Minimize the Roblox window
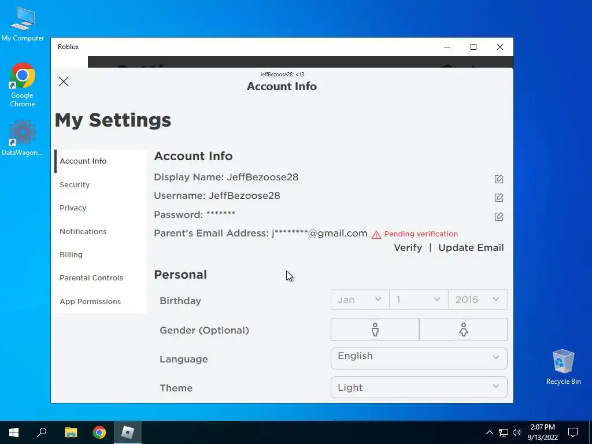The image size is (592, 444). [447, 47]
